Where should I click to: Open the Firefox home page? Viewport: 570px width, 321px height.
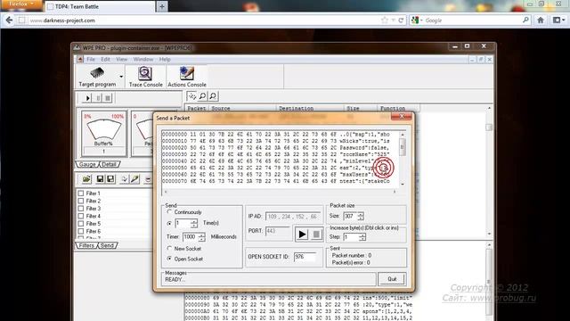pos(541,21)
